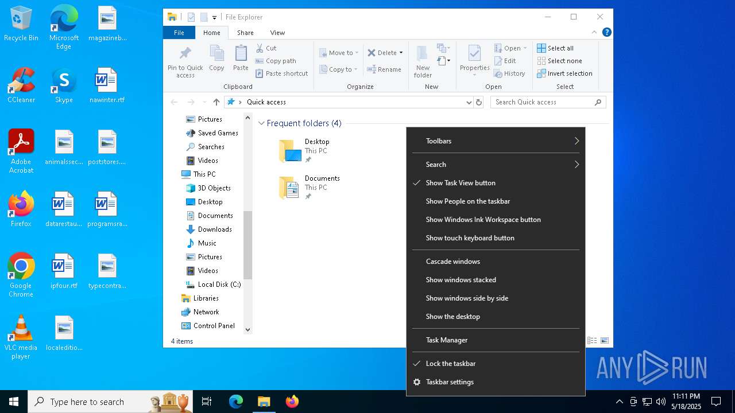The height and width of the screenshot is (413, 735).
Task: Click the navigation pane scrollbar
Action: (x=248, y=245)
